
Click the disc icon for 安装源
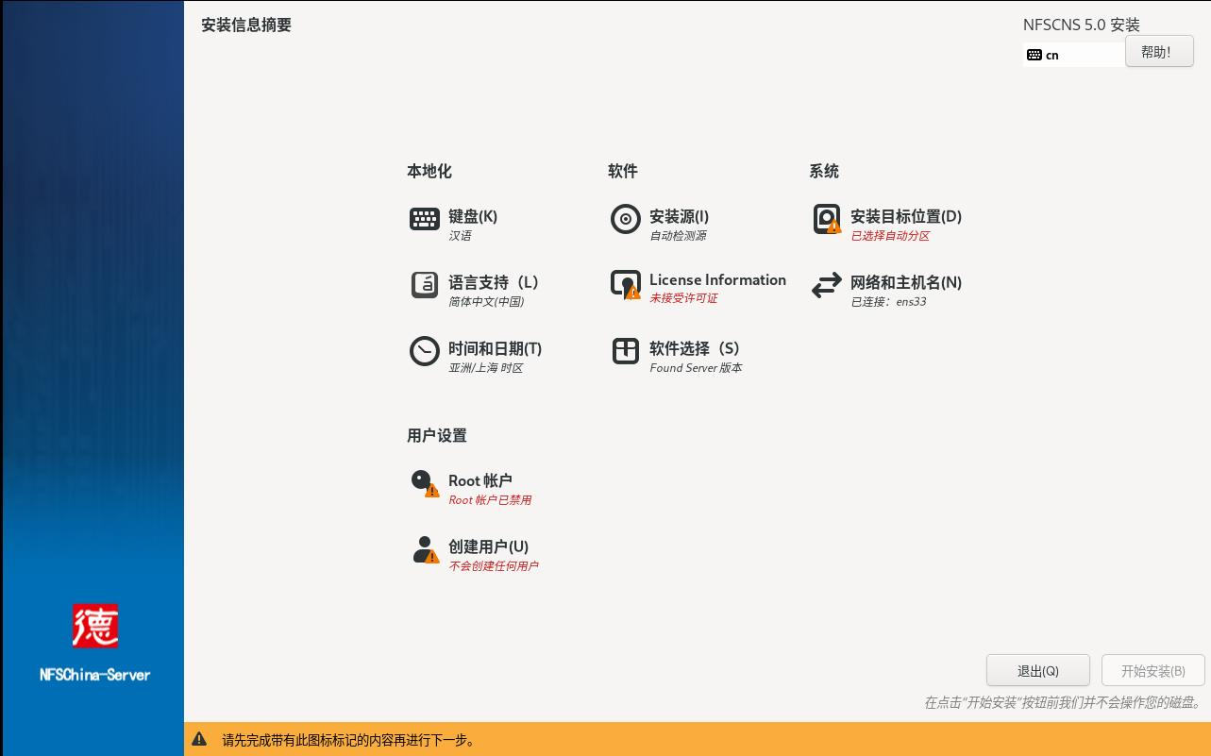tap(625, 219)
